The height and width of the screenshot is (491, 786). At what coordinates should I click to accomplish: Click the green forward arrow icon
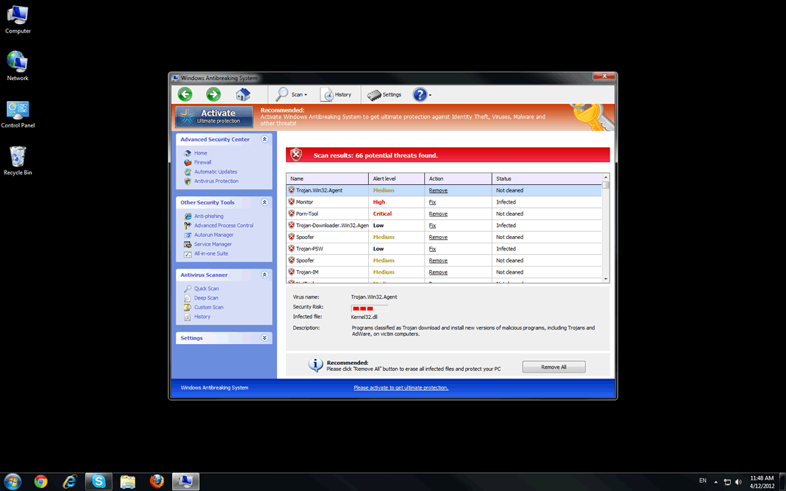(x=213, y=94)
